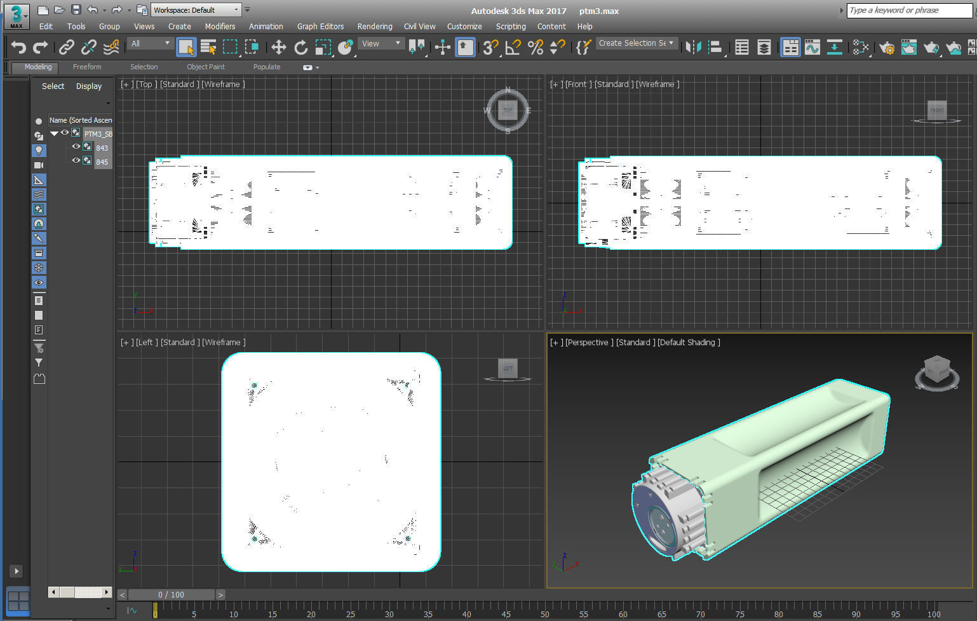Toggle visibility of object 845
The height and width of the screenshot is (621, 977).
pos(76,161)
